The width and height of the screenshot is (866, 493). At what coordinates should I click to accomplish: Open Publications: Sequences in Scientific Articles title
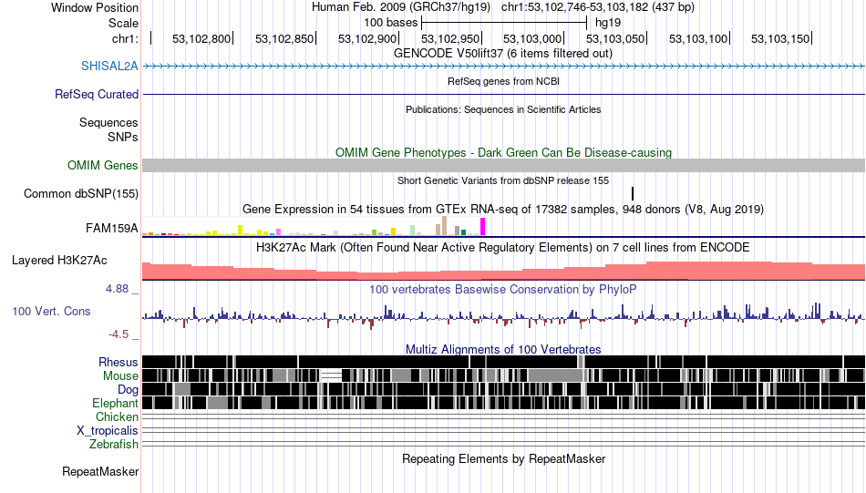pos(503,109)
